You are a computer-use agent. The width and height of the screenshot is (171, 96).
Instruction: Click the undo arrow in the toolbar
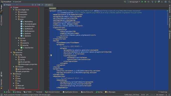162,2
